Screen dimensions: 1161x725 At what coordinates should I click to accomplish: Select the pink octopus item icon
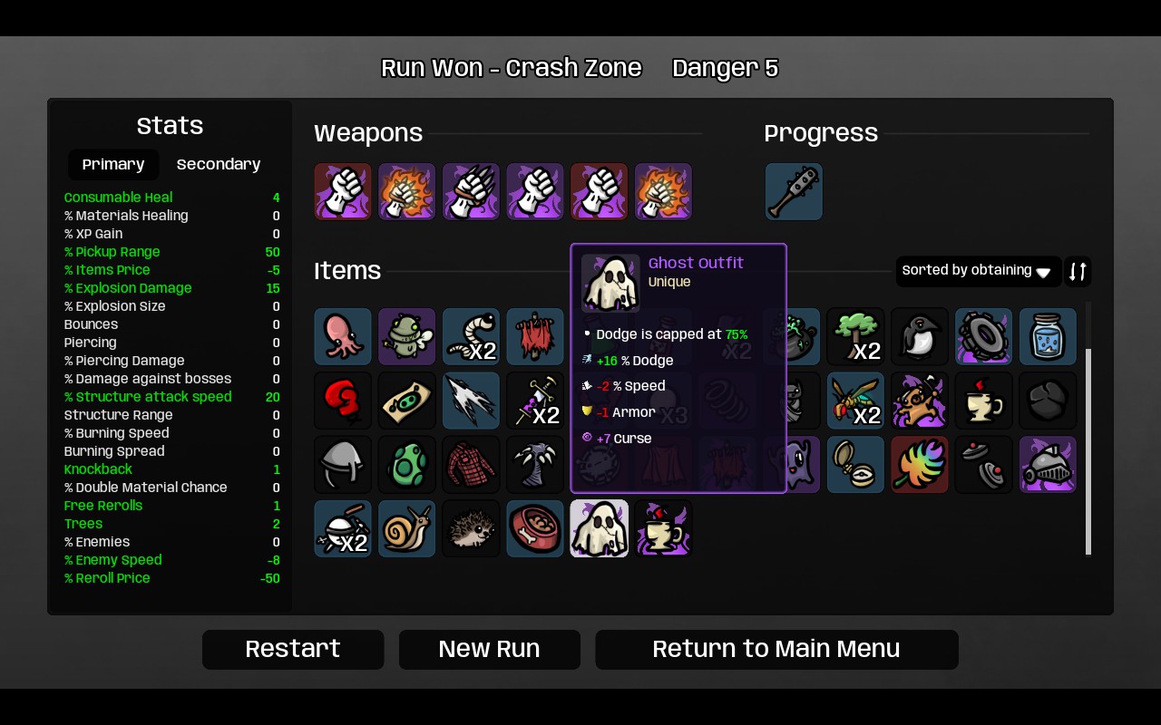pos(343,336)
